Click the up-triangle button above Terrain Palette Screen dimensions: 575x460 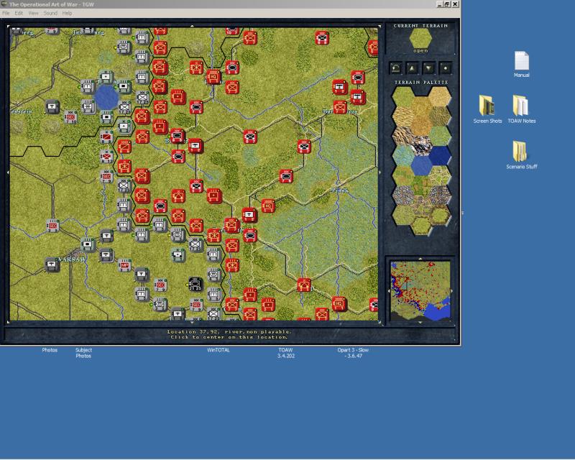click(412, 68)
